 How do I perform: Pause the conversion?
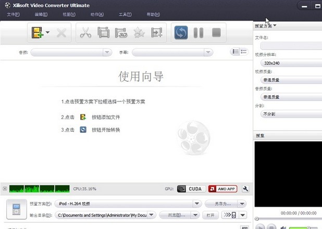click(x=199, y=33)
